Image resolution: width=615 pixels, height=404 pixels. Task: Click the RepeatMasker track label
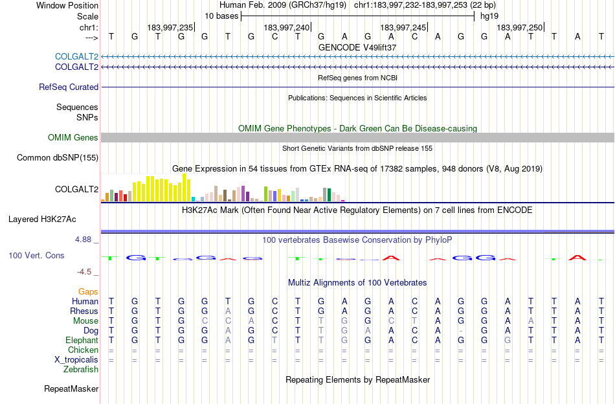[71, 388]
